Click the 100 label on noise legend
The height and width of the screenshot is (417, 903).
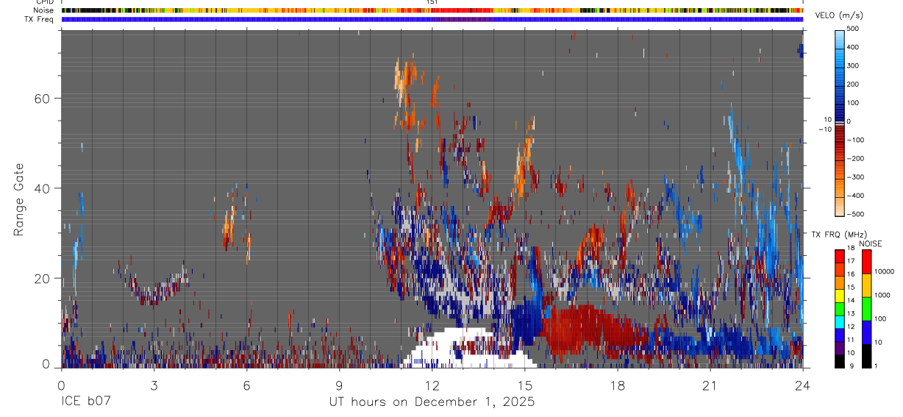click(x=879, y=319)
